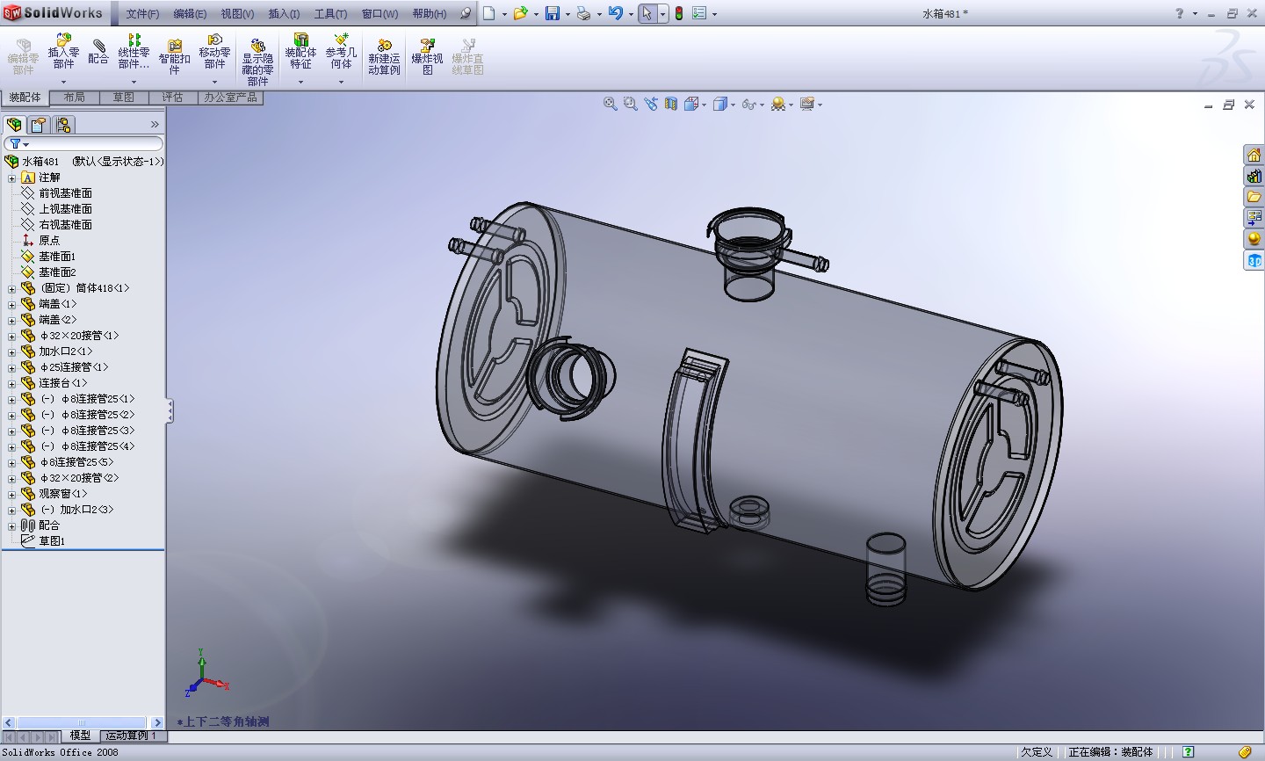
Task: Switch to the 布局 tab
Action: [75, 98]
